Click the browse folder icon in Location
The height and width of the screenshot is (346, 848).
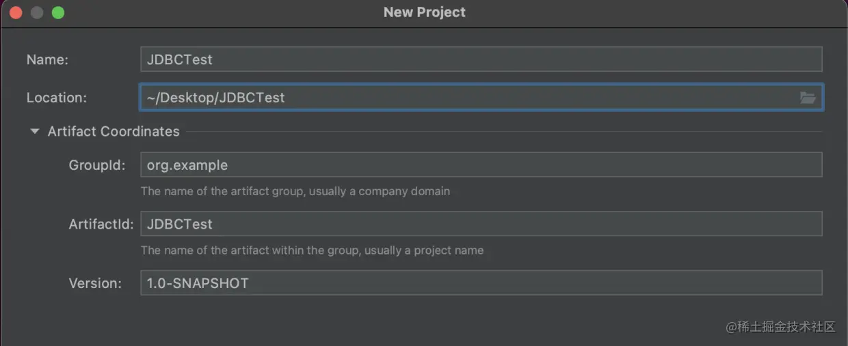coord(808,98)
